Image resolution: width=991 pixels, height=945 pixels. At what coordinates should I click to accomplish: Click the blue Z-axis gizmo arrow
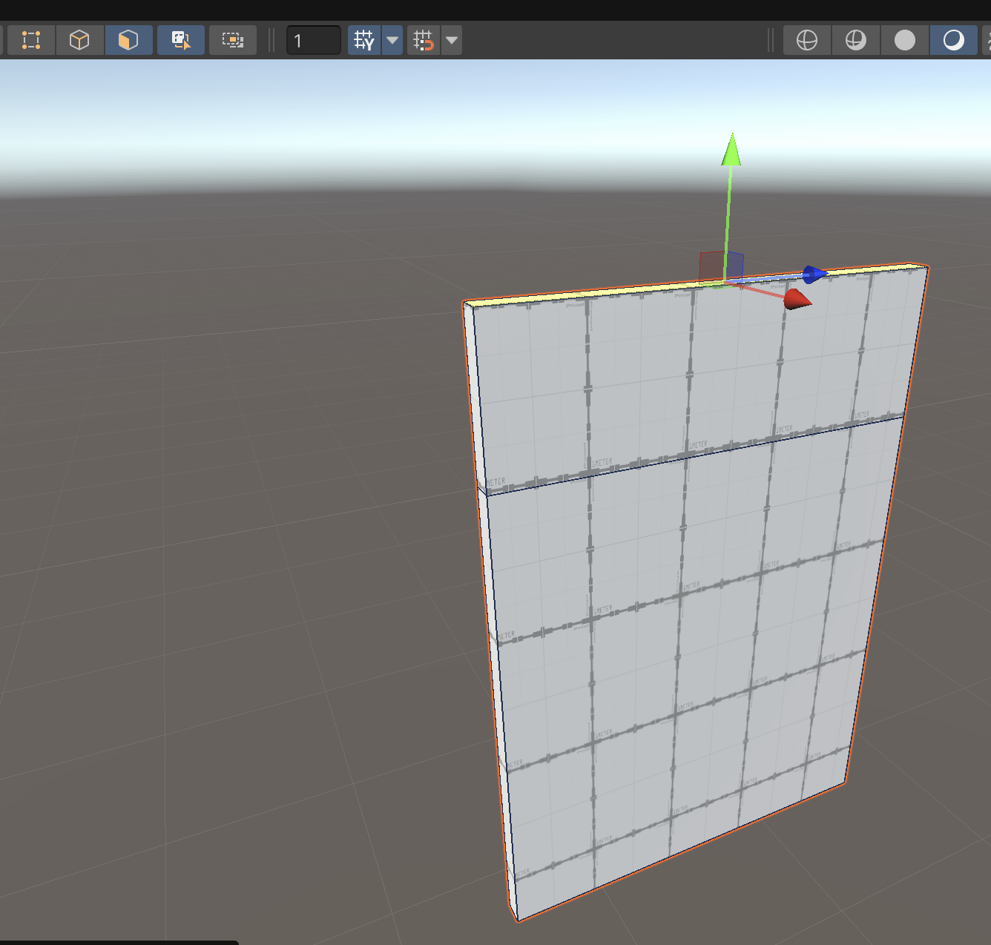(814, 274)
